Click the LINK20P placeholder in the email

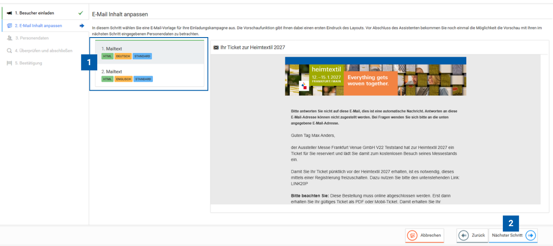[299, 184]
